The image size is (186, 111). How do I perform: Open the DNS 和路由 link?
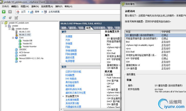[x=71, y=79]
